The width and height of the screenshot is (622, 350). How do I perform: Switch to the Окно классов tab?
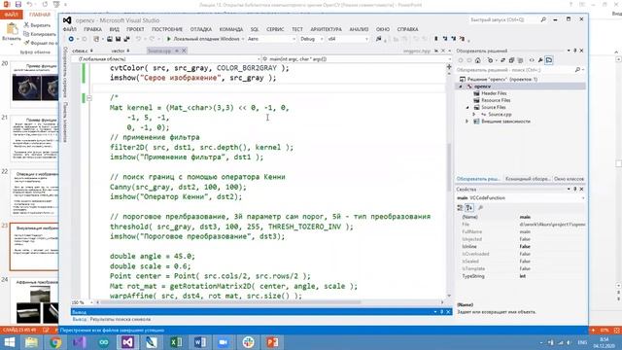569,179
